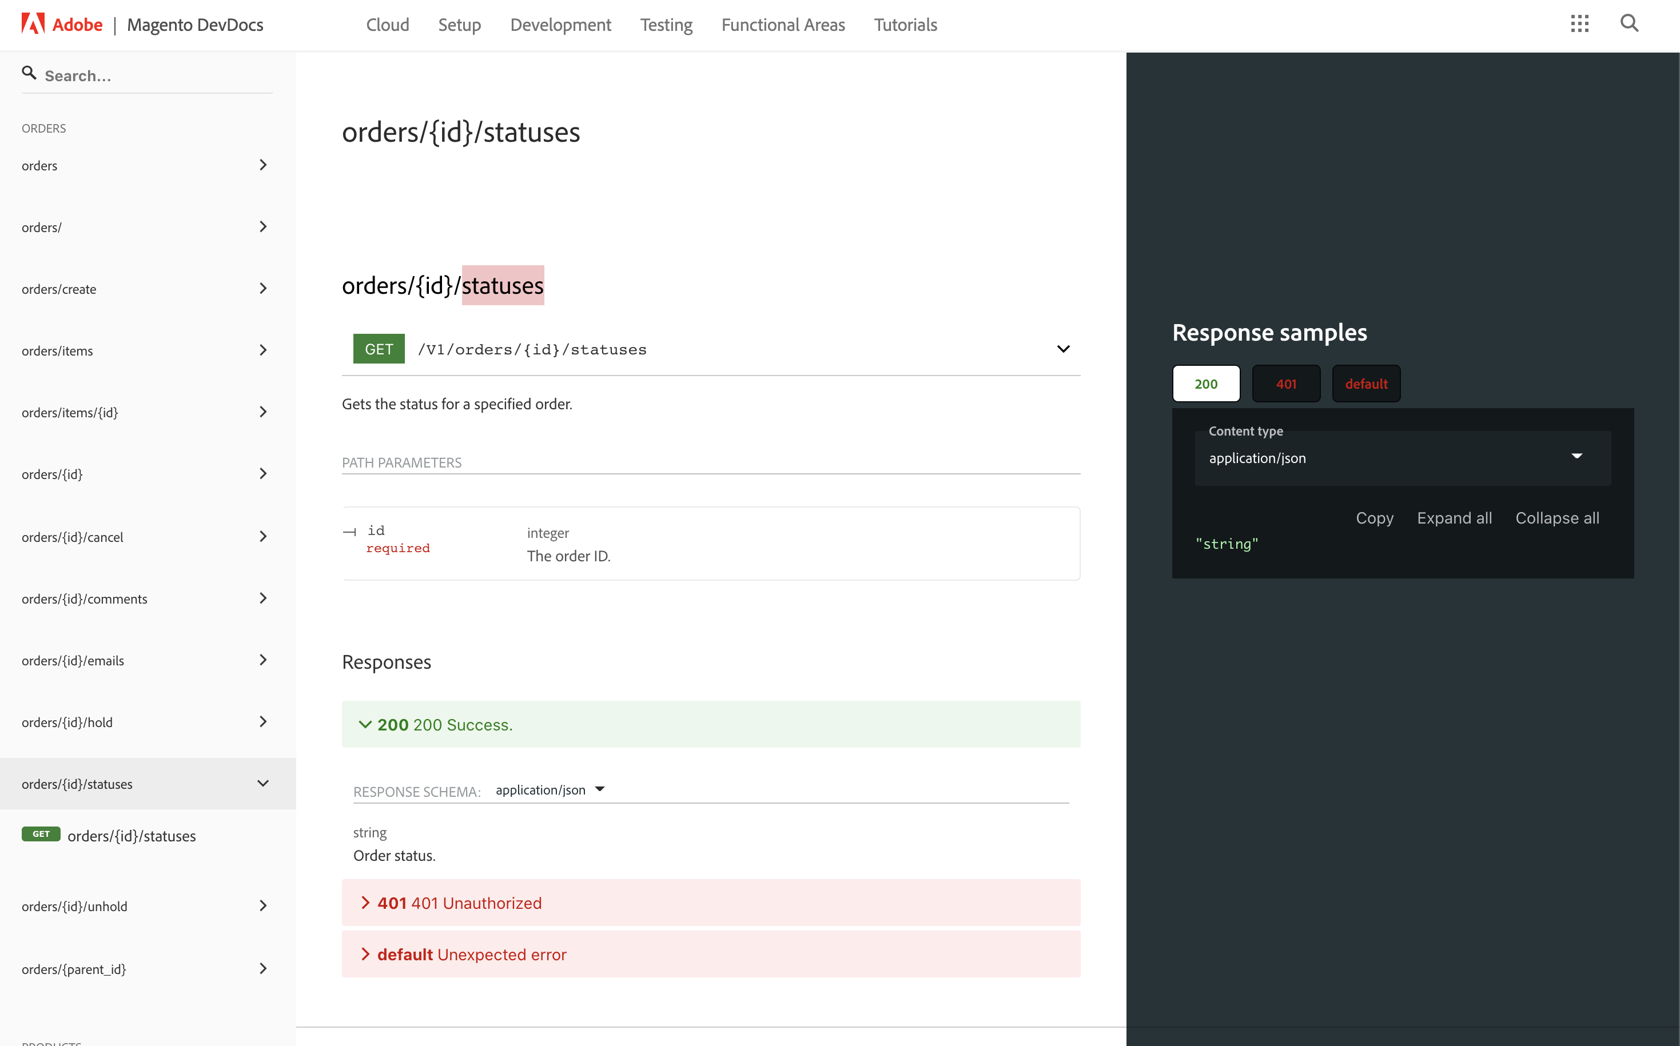Expand the orders/create sidebar chevron
Image resolution: width=1680 pixels, height=1046 pixels.
pos(263,289)
